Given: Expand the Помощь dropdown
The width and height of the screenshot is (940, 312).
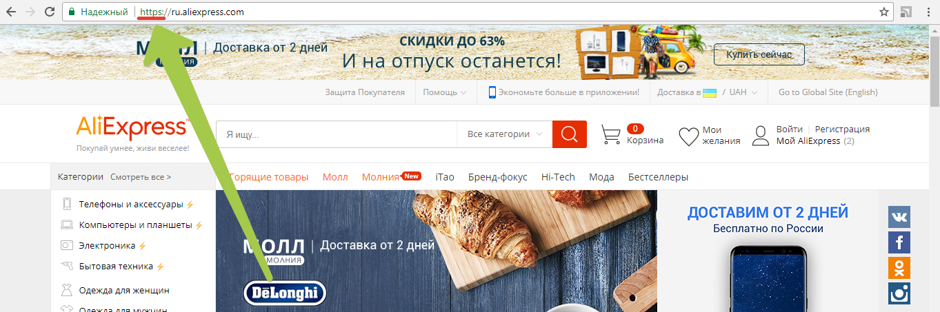Looking at the screenshot, I should (445, 92).
